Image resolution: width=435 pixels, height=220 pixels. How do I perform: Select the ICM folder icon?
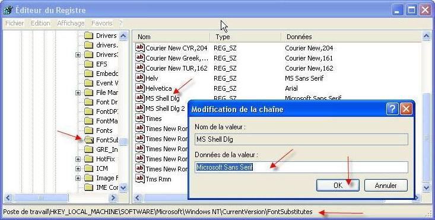[x=88, y=168]
